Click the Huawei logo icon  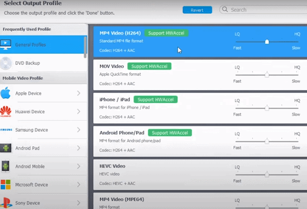point(6,112)
